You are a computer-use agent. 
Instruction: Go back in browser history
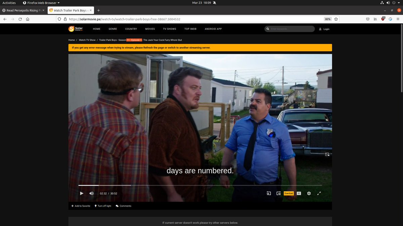click(5, 19)
